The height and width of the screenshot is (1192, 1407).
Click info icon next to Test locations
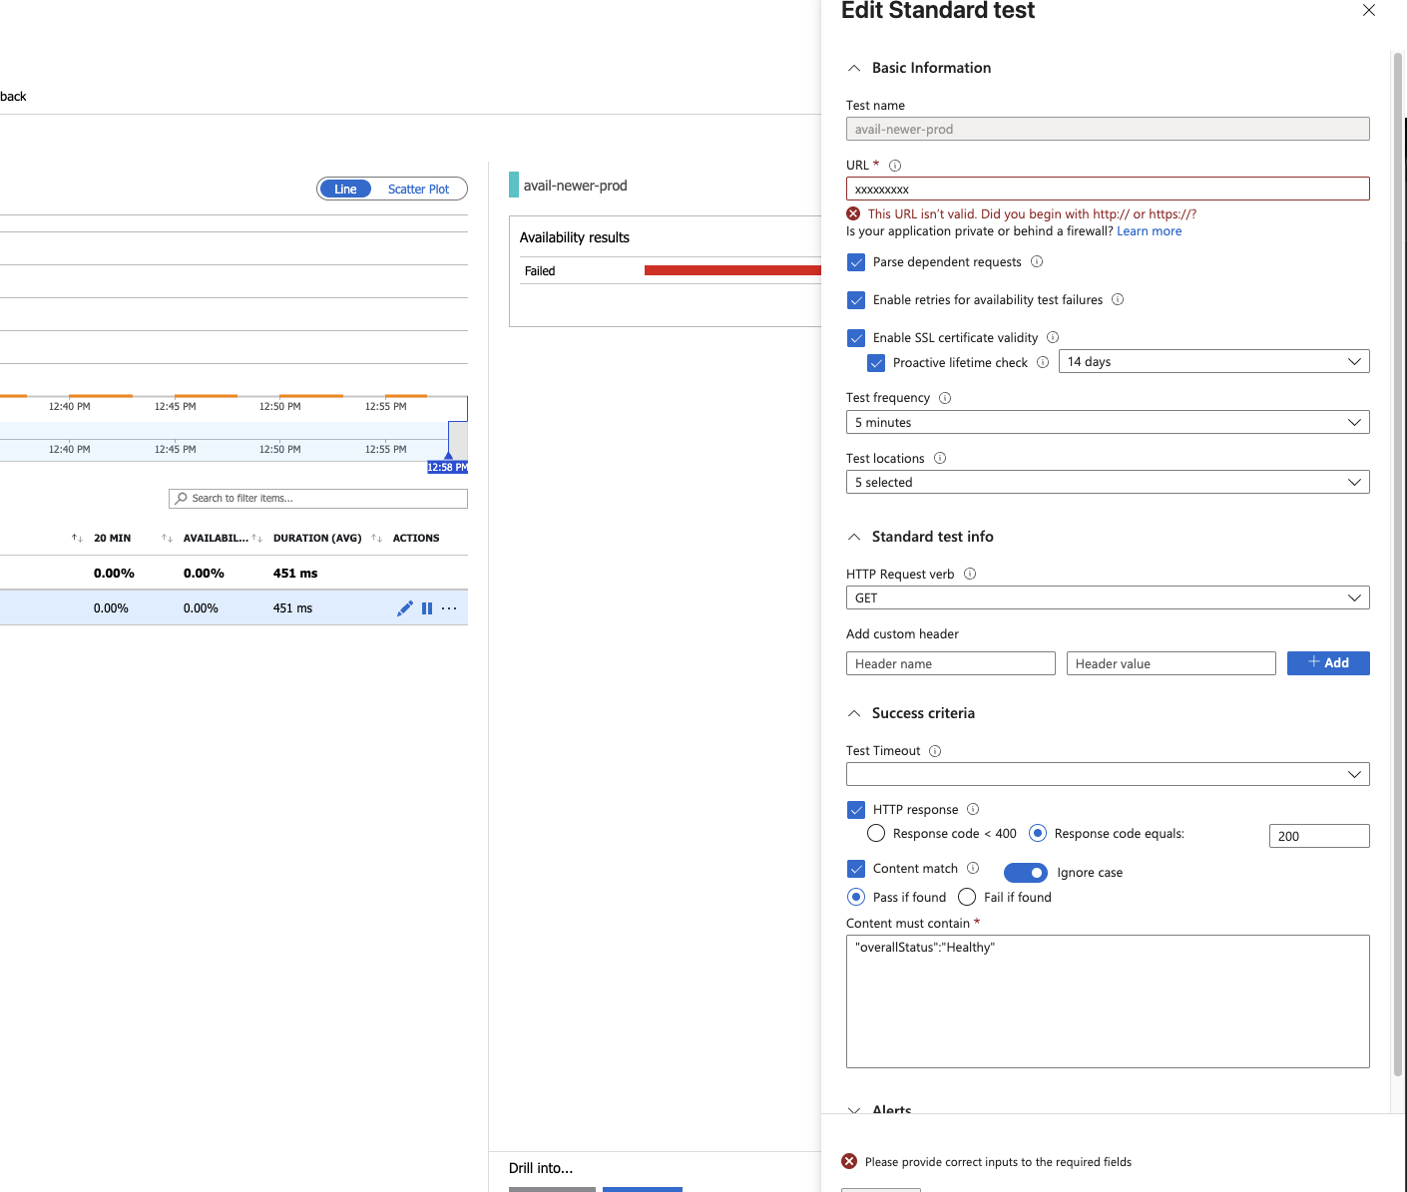[x=940, y=459]
